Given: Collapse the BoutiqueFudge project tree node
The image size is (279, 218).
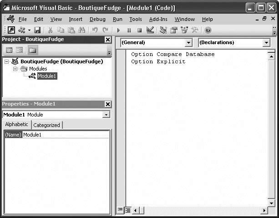Looking at the screenshot, I should coord(6,61).
